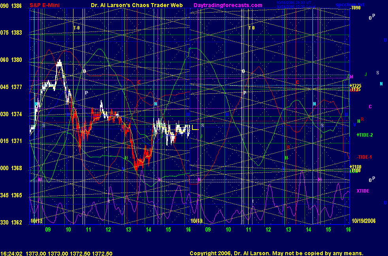Click the '1373.00 1373.00 1372.50 1372.50' price readout
This screenshot has height=256, width=388.
click(69, 254)
